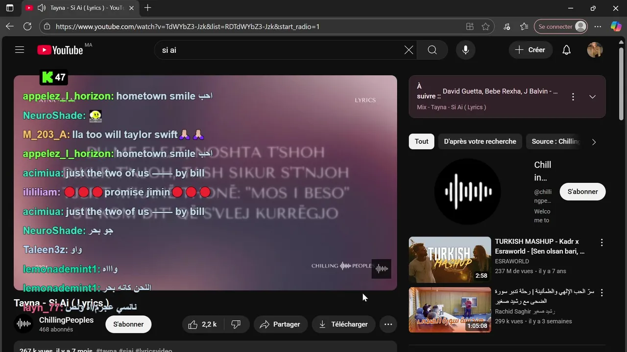Open the tab actions menu icon
The height and width of the screenshot is (352, 627).
pyautogui.click(x=9, y=8)
